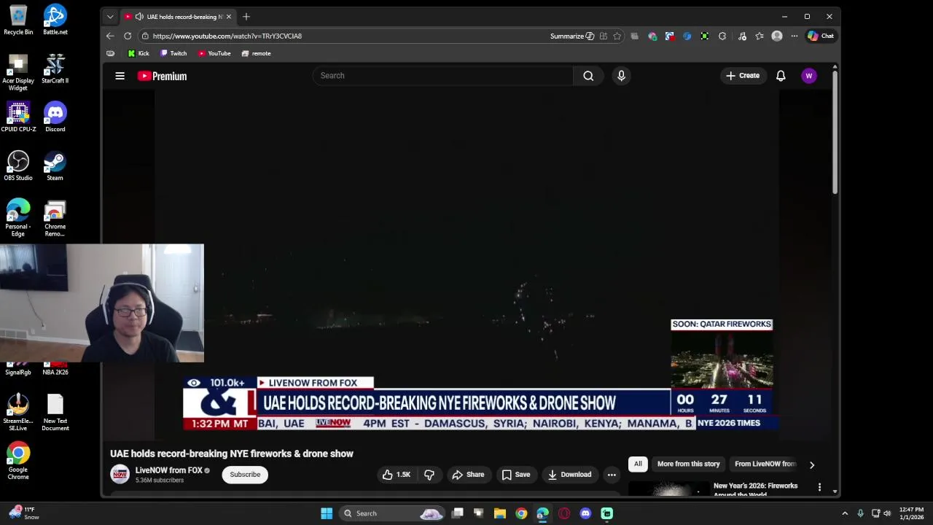933x525 pixels.
Task: Select New Text Document desktop file
Action: click(x=55, y=412)
